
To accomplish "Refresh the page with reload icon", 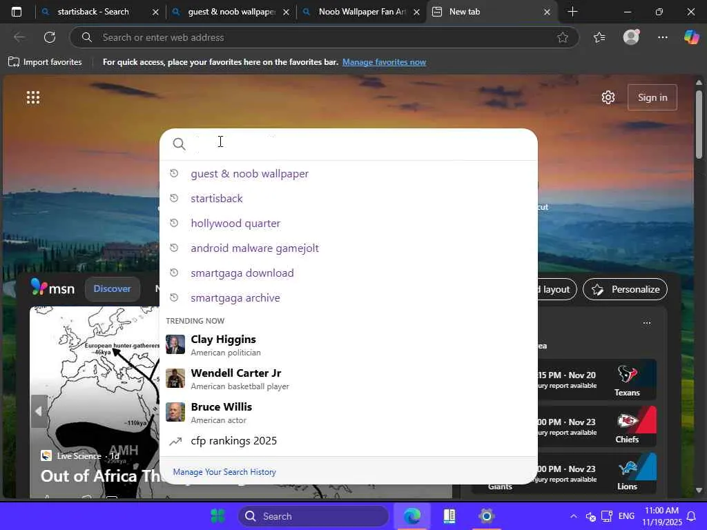I will click(x=50, y=37).
